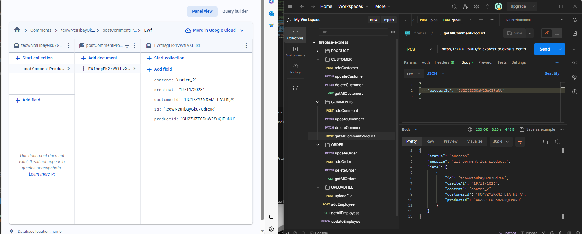Click the Postman settings gear icon
Image resolution: width=582 pixels, height=234 pixels.
point(476,6)
